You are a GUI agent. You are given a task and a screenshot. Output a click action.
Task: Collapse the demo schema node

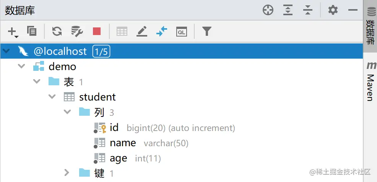tap(21, 66)
